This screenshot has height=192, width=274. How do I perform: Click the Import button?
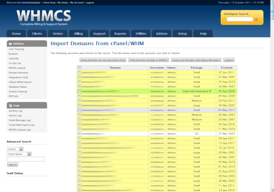229,60
